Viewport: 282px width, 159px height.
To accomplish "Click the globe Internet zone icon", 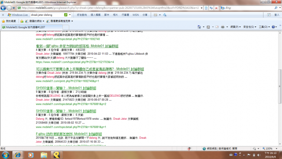I will [204, 148].
